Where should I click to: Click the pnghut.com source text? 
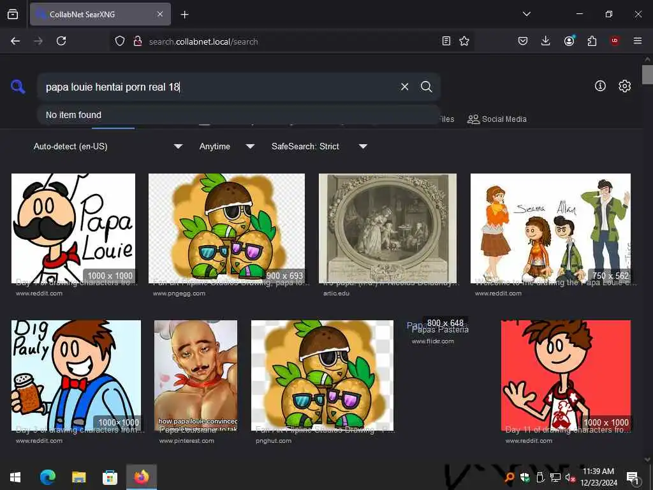pyautogui.click(x=274, y=441)
